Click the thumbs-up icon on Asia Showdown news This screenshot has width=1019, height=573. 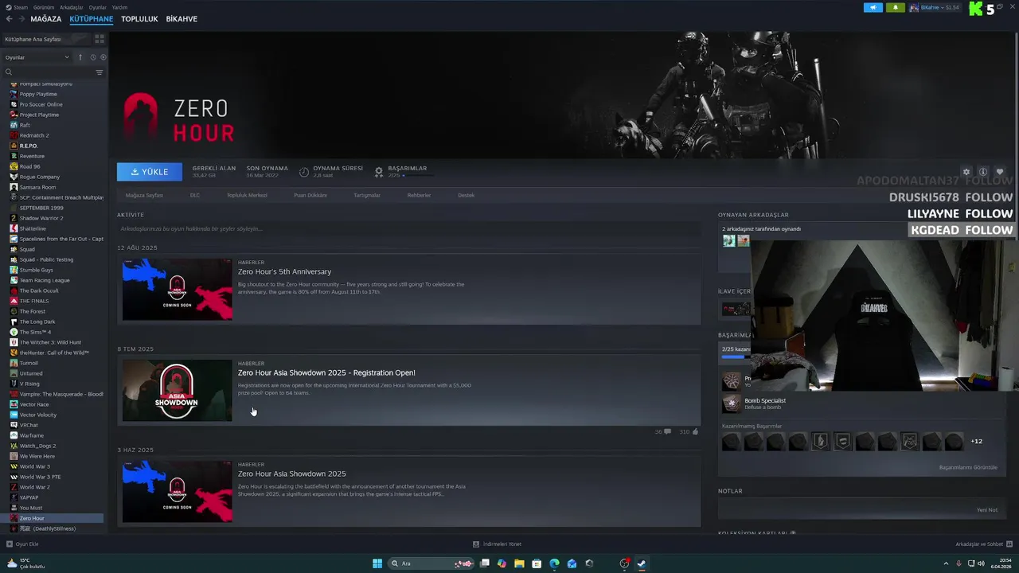tap(695, 431)
